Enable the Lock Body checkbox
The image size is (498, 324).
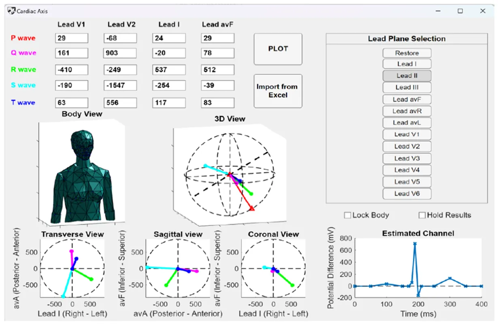pos(347,215)
